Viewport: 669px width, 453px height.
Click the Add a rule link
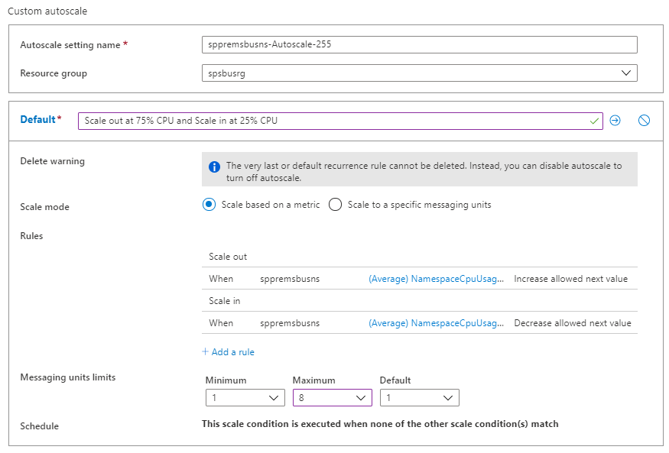point(232,352)
